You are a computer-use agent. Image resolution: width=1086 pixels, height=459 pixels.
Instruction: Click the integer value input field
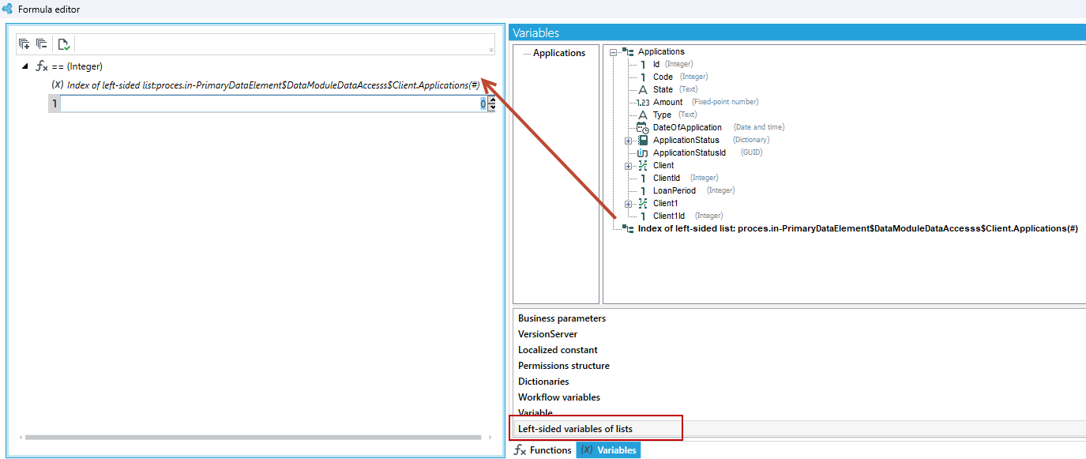pos(273,103)
